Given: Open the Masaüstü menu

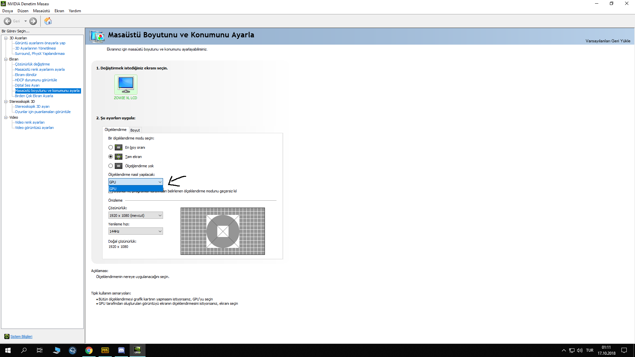Looking at the screenshot, I should tap(41, 11).
